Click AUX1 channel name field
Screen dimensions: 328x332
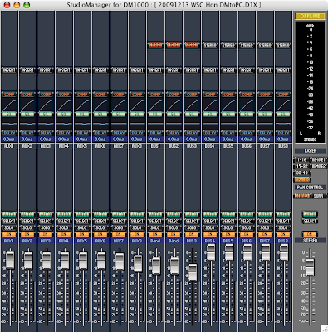click(x=9, y=241)
